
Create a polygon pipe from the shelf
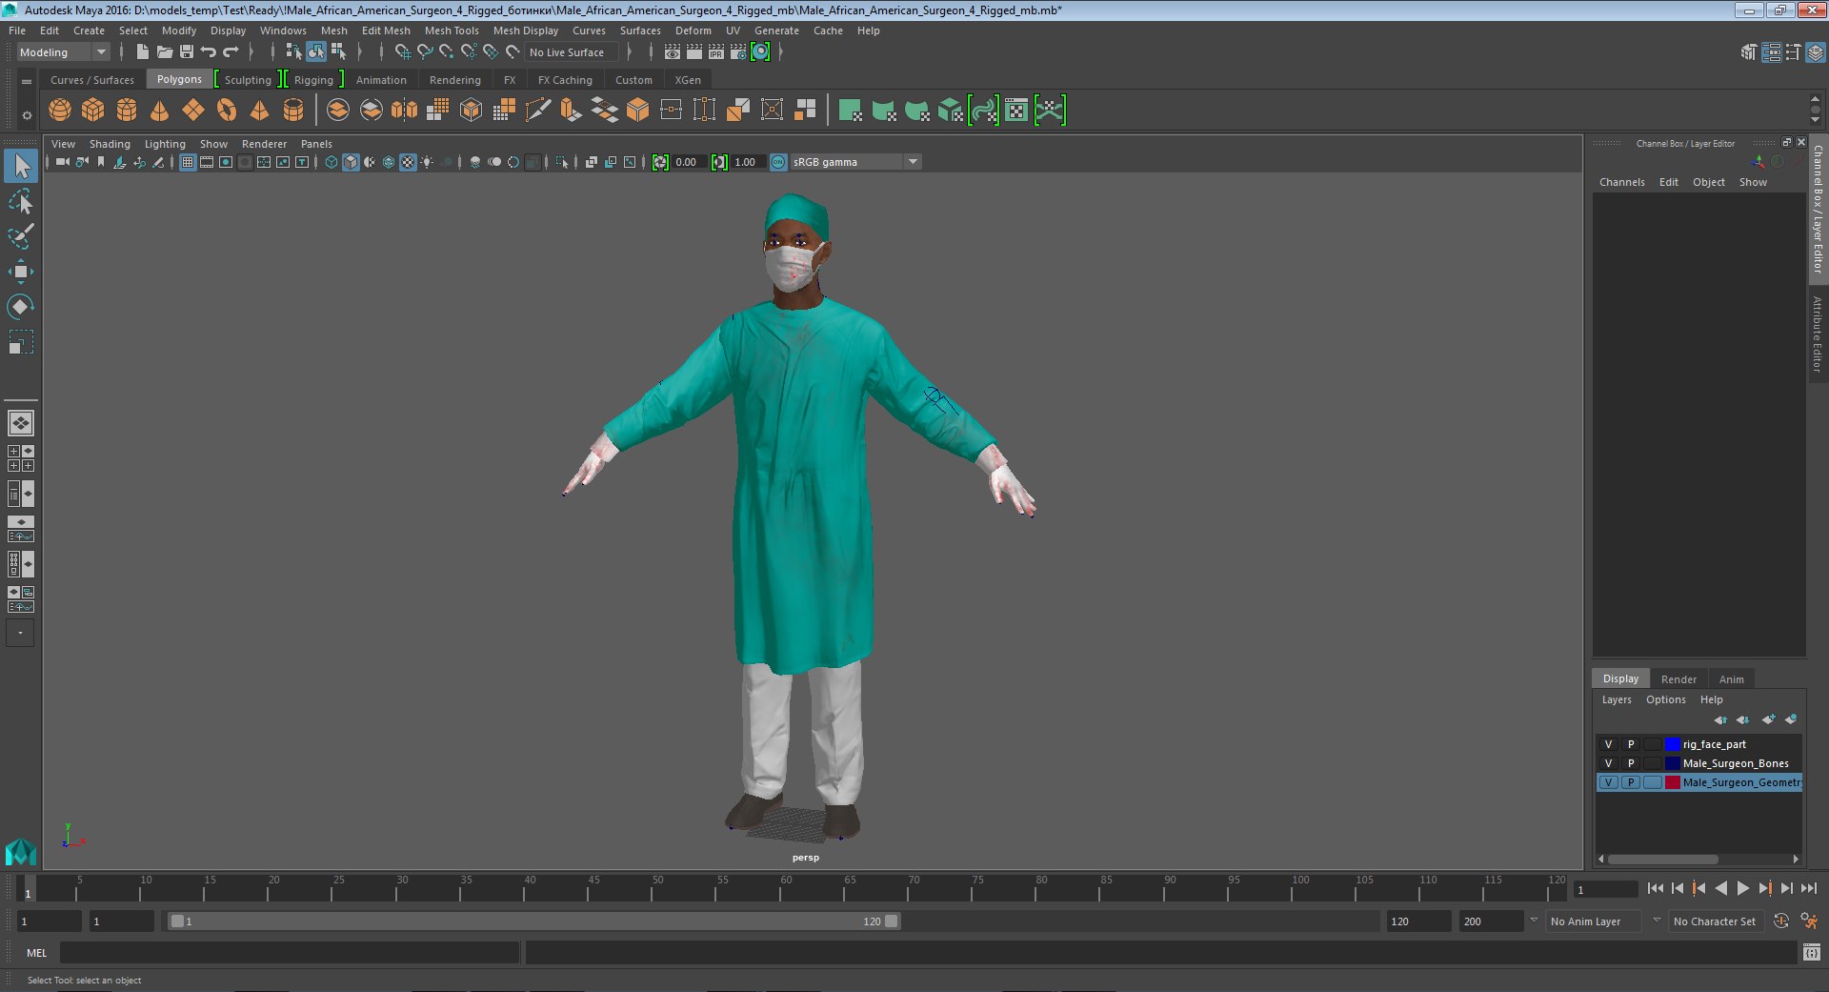pyautogui.click(x=293, y=111)
